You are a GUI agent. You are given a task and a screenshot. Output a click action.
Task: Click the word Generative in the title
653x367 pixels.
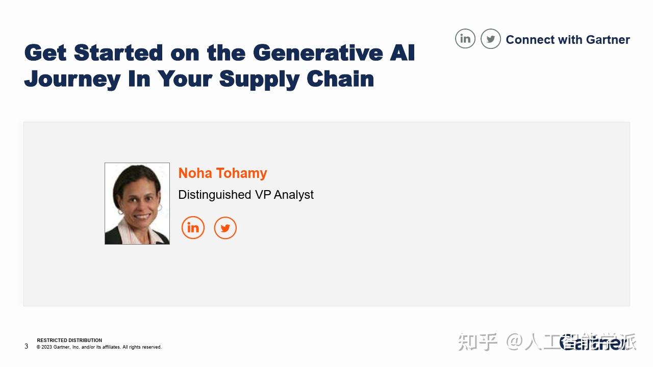coord(316,53)
